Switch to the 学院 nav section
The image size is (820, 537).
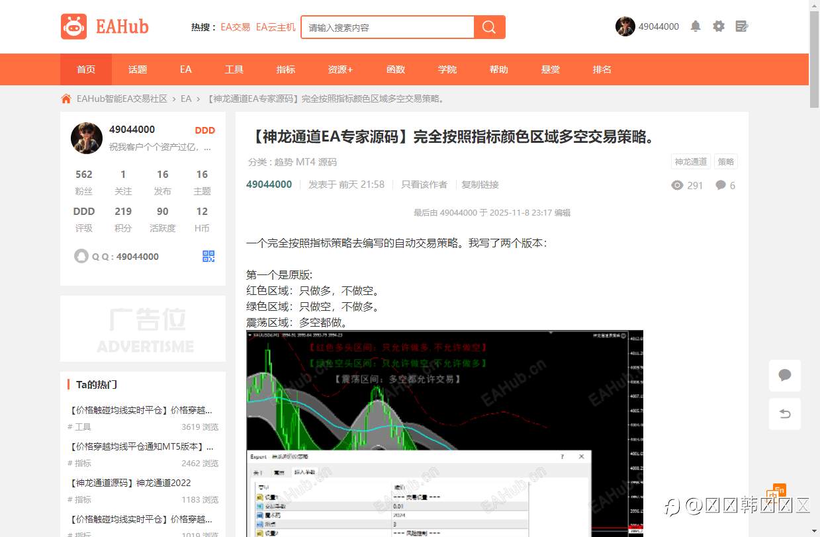pos(447,69)
